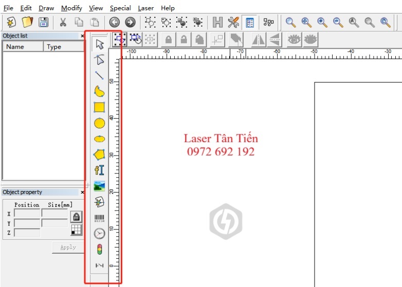Select the Ellipse draw tool
Image resolution: width=402 pixels, height=287 pixels.
(99, 139)
